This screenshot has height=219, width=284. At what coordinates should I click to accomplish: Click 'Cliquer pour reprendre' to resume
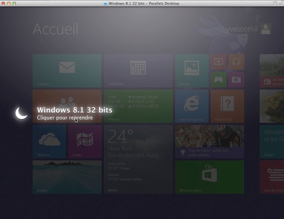click(65, 118)
